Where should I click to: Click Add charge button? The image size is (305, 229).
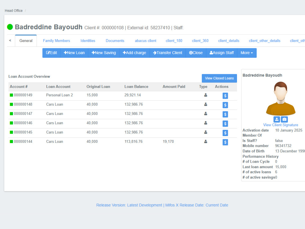tap(135, 53)
